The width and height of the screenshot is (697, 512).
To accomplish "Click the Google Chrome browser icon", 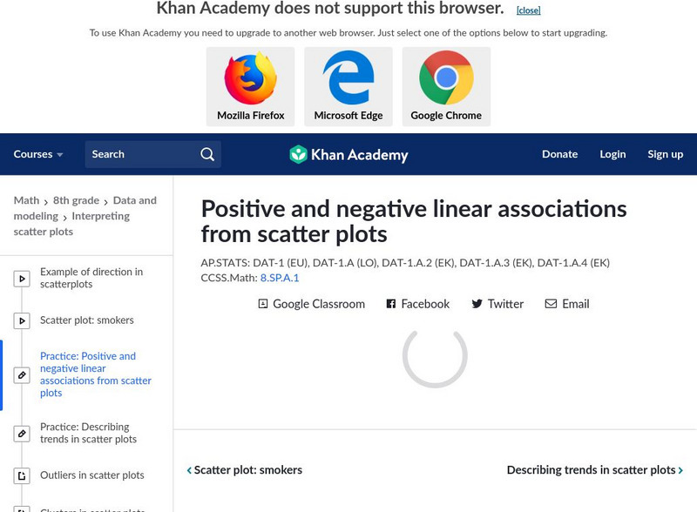I will click(446, 78).
